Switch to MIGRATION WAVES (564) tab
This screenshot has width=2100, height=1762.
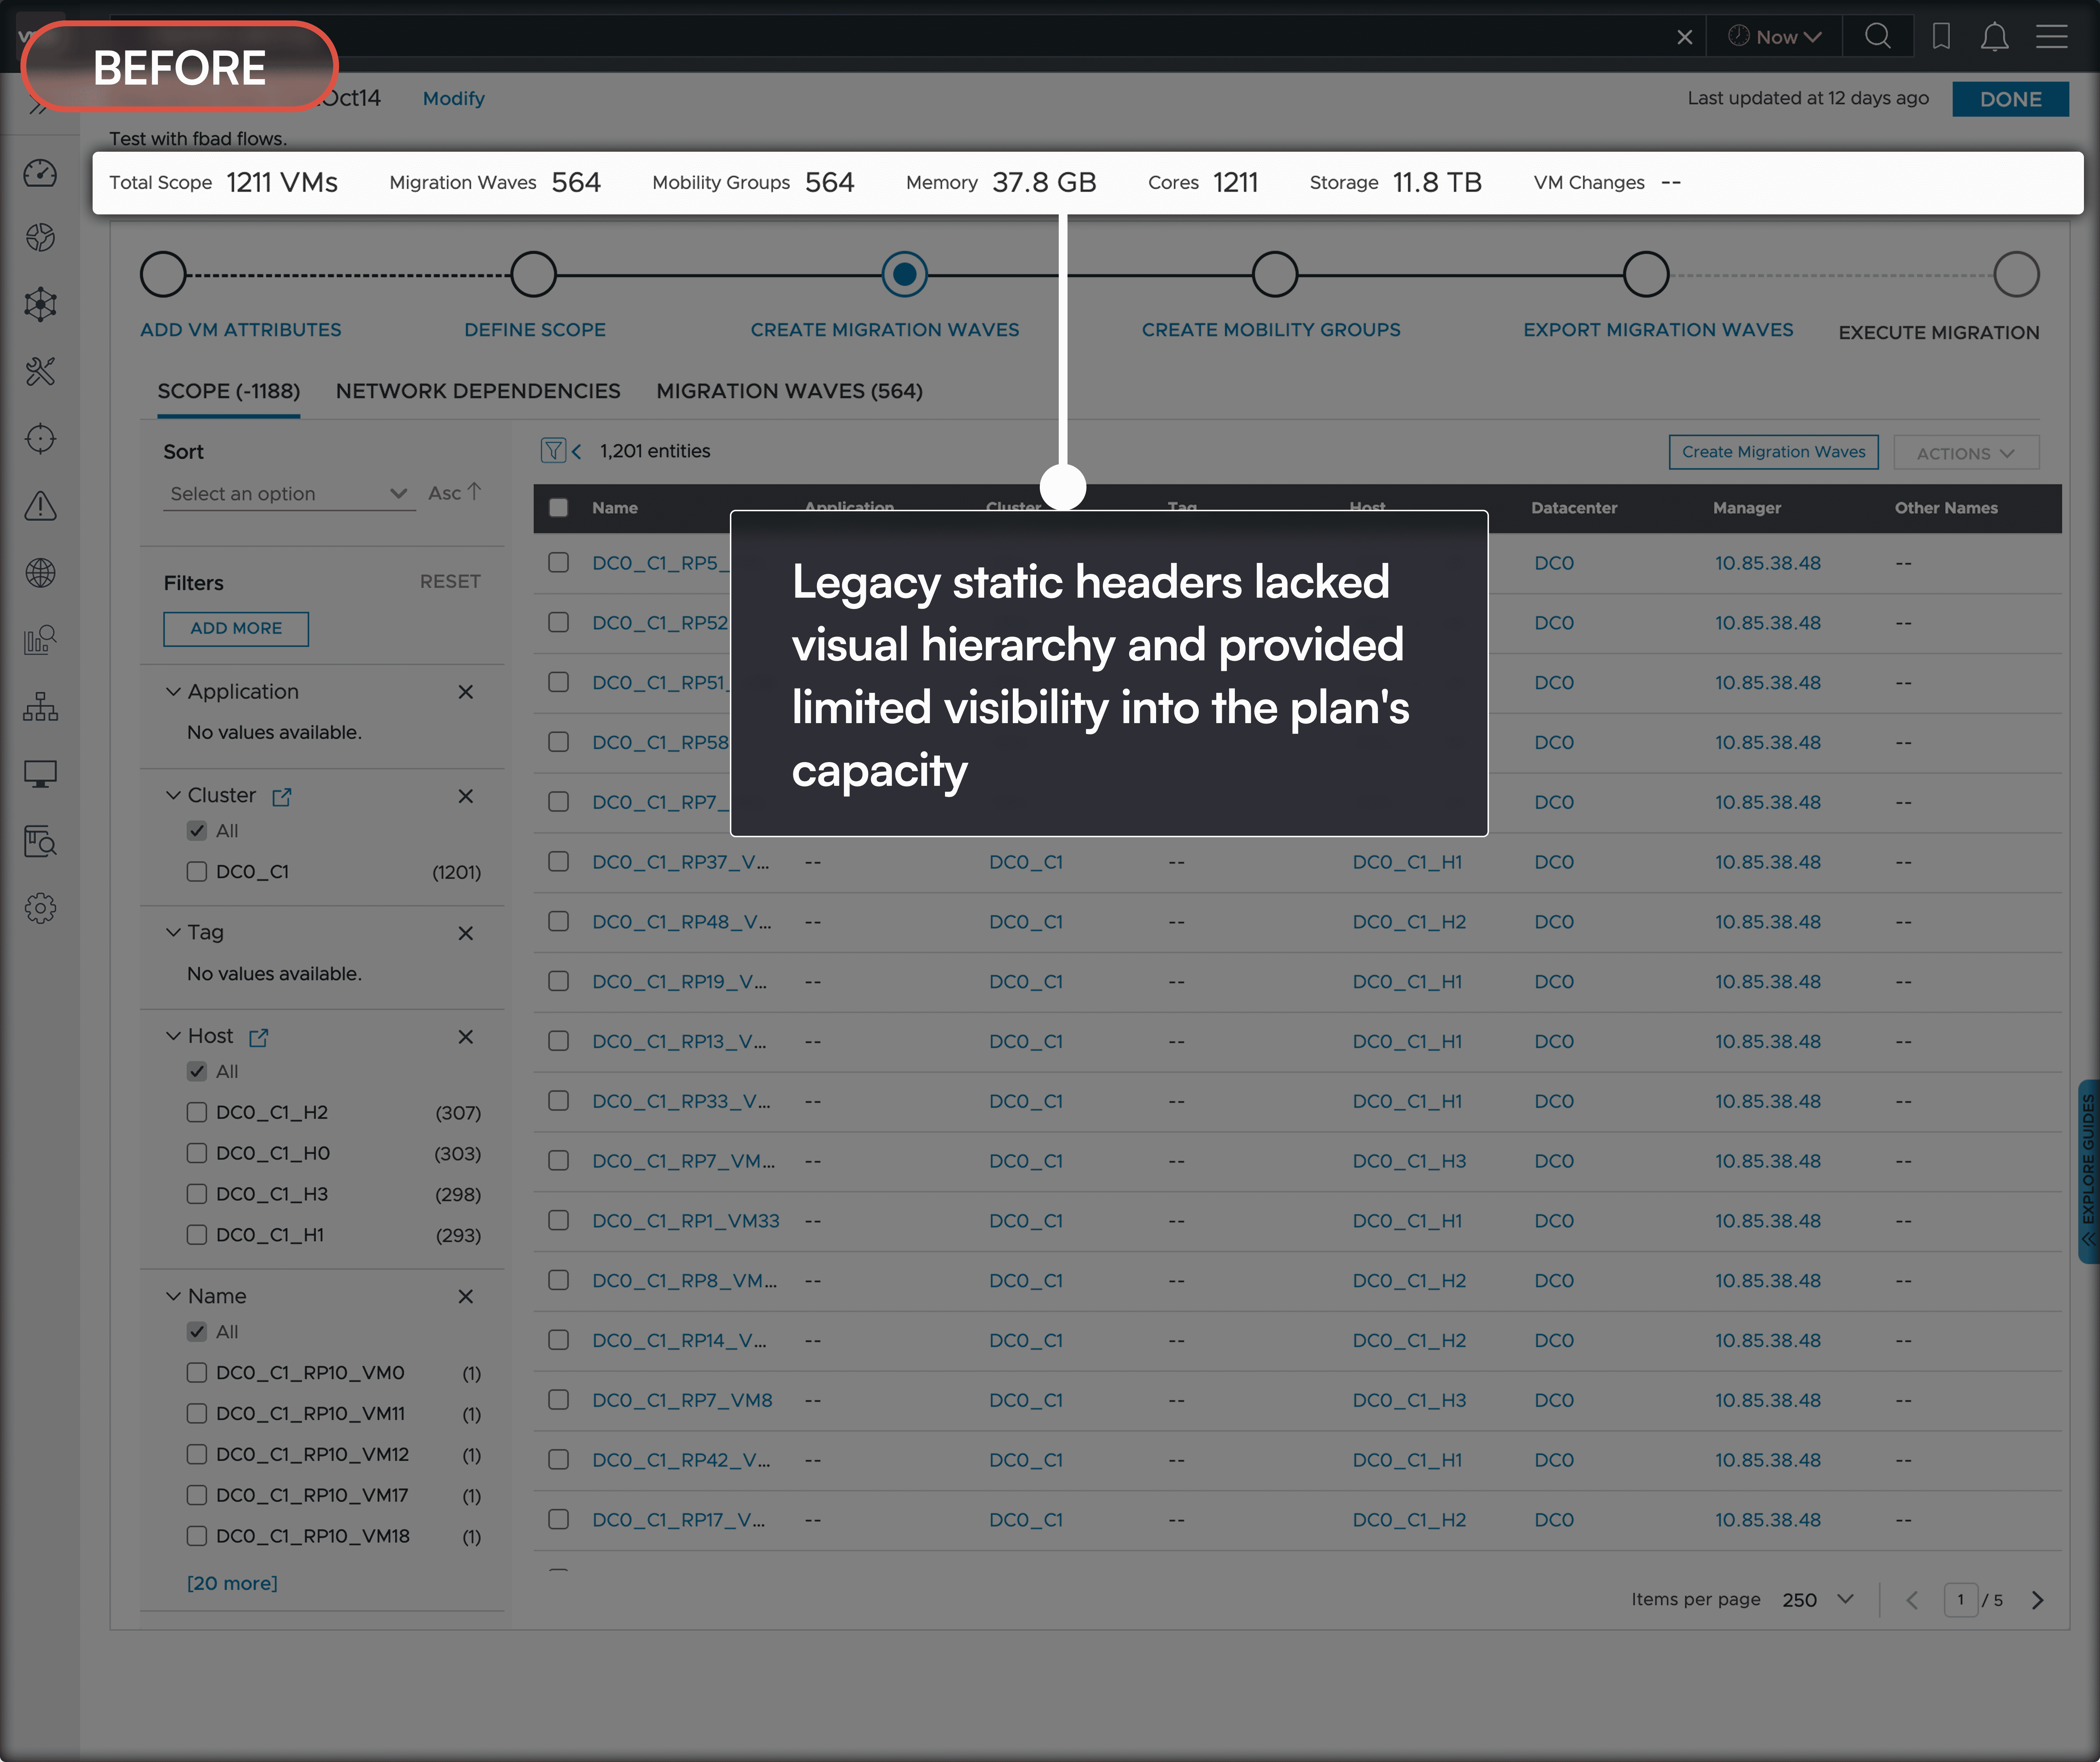click(789, 391)
